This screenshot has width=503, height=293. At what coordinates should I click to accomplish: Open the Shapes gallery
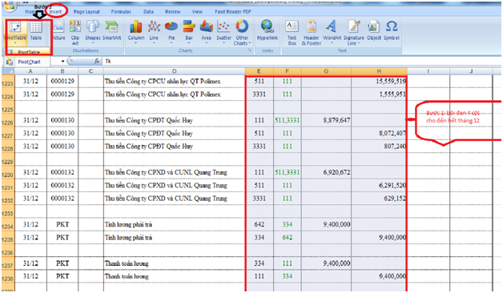point(93,30)
